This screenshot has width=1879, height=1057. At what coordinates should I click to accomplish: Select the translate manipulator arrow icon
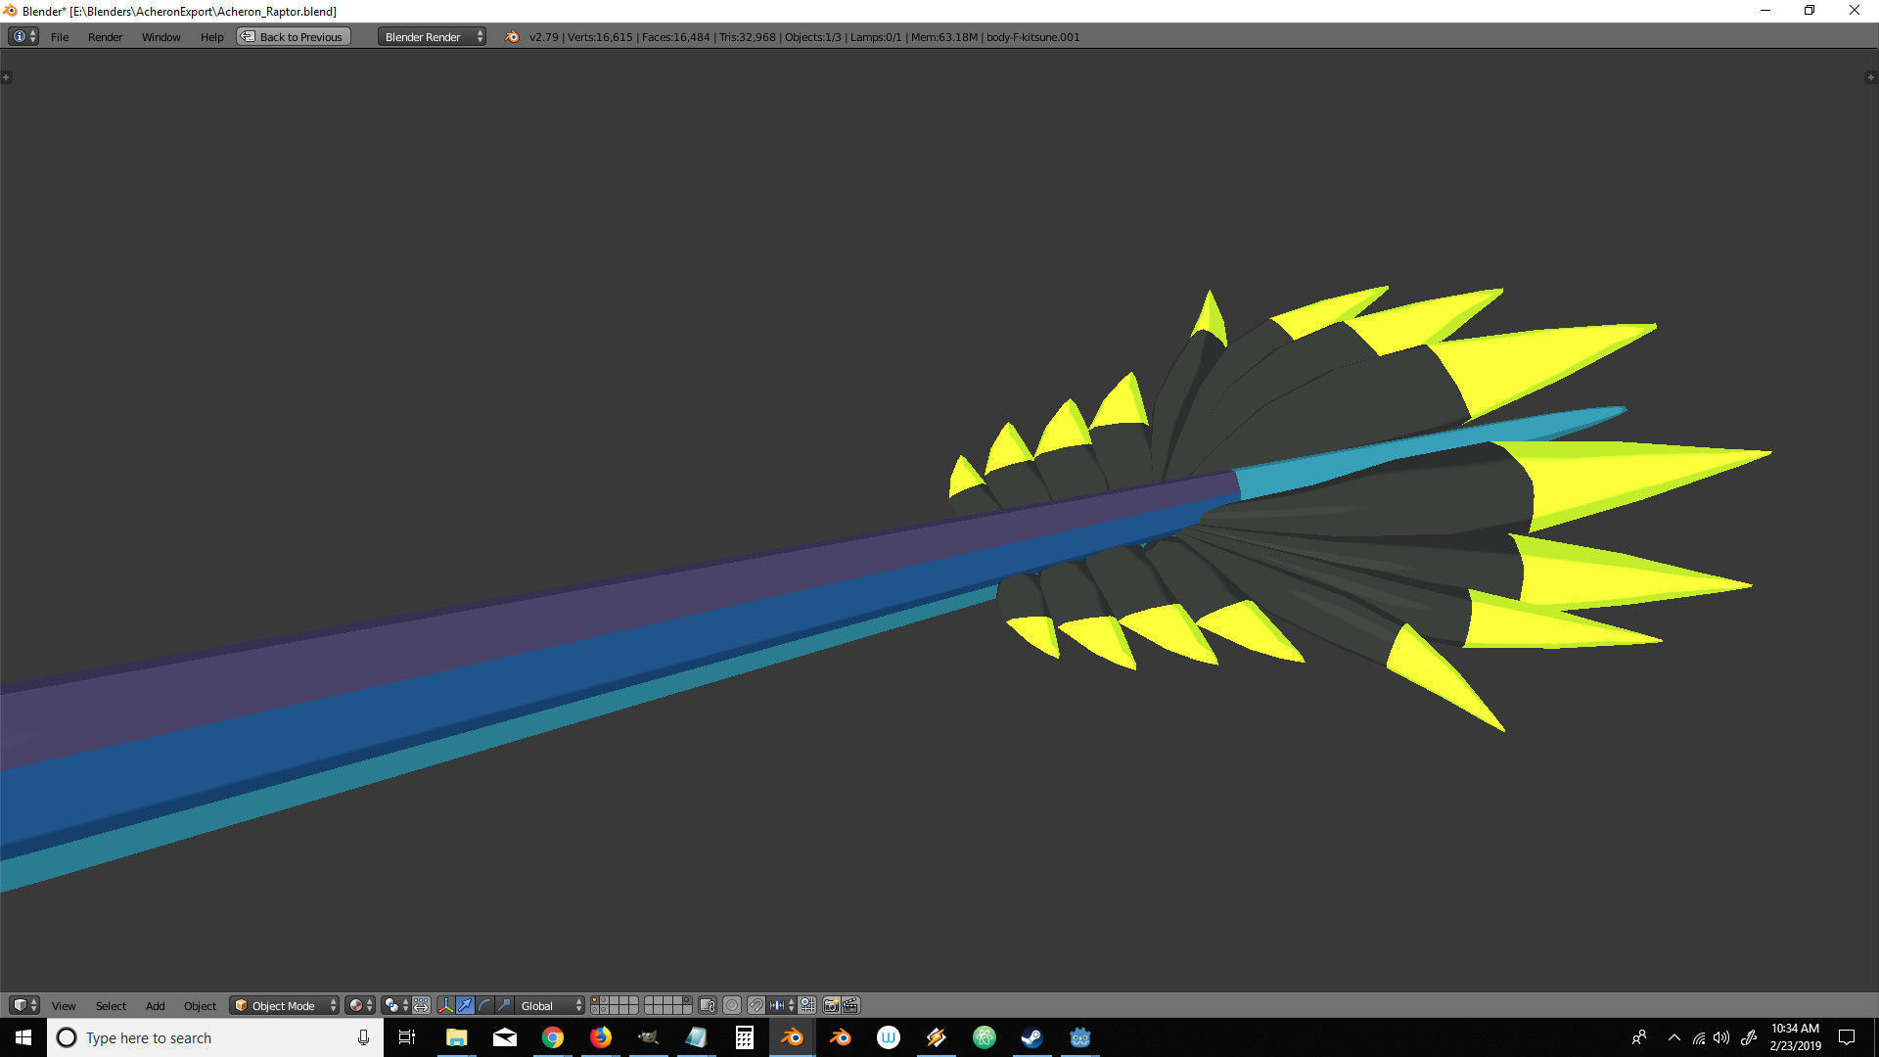465,1005
